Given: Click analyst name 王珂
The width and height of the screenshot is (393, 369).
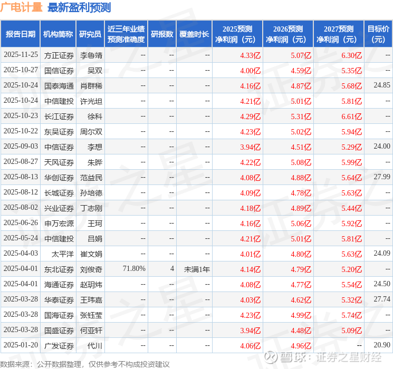Looking at the screenshot, I should pos(95,224).
